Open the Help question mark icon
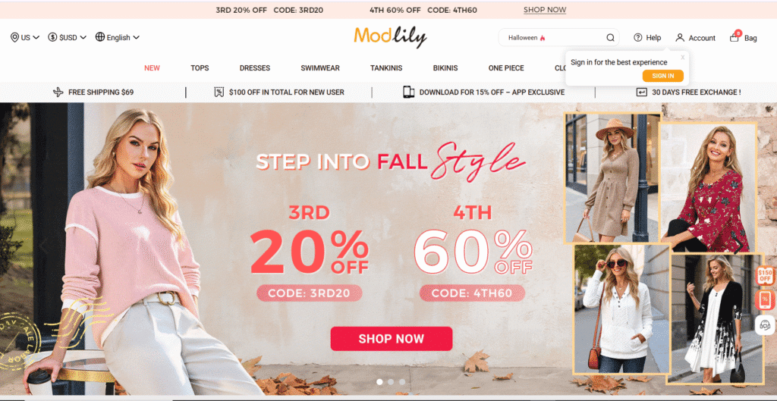The image size is (777, 401). [x=637, y=38]
